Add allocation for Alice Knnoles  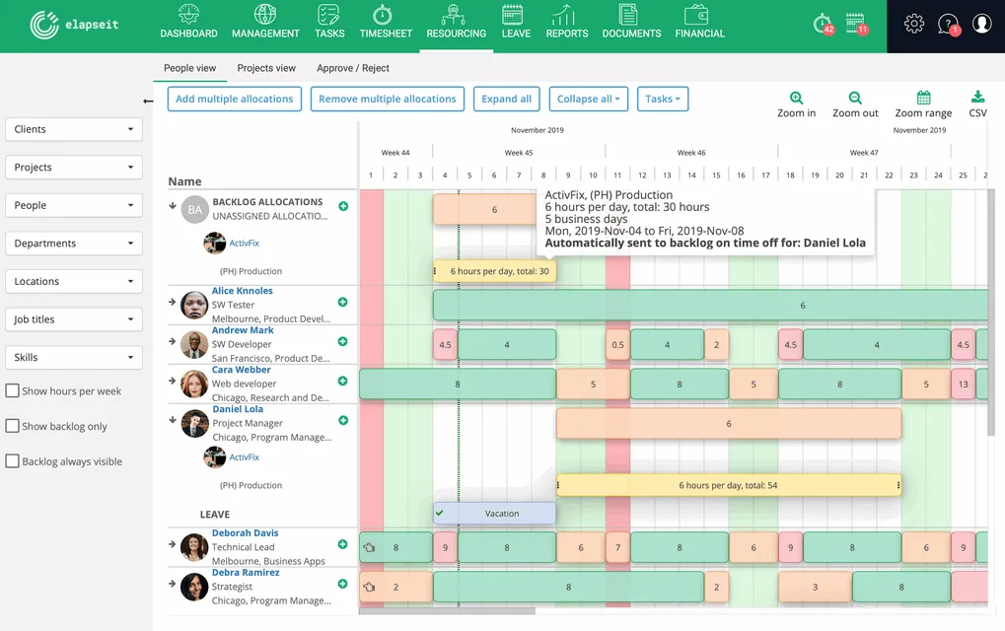point(343,302)
